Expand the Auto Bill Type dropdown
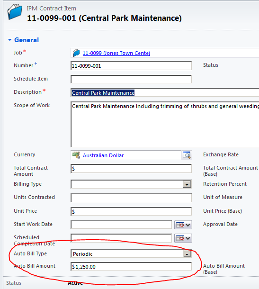Image resolution: width=259 pixels, height=289 pixels. pyautogui.click(x=187, y=254)
